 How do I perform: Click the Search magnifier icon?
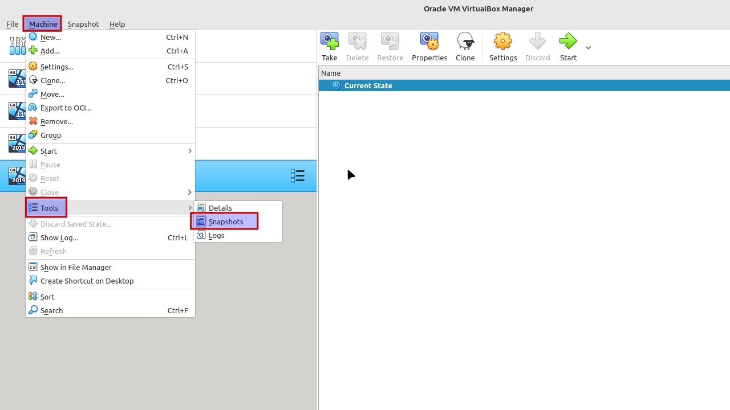33,310
